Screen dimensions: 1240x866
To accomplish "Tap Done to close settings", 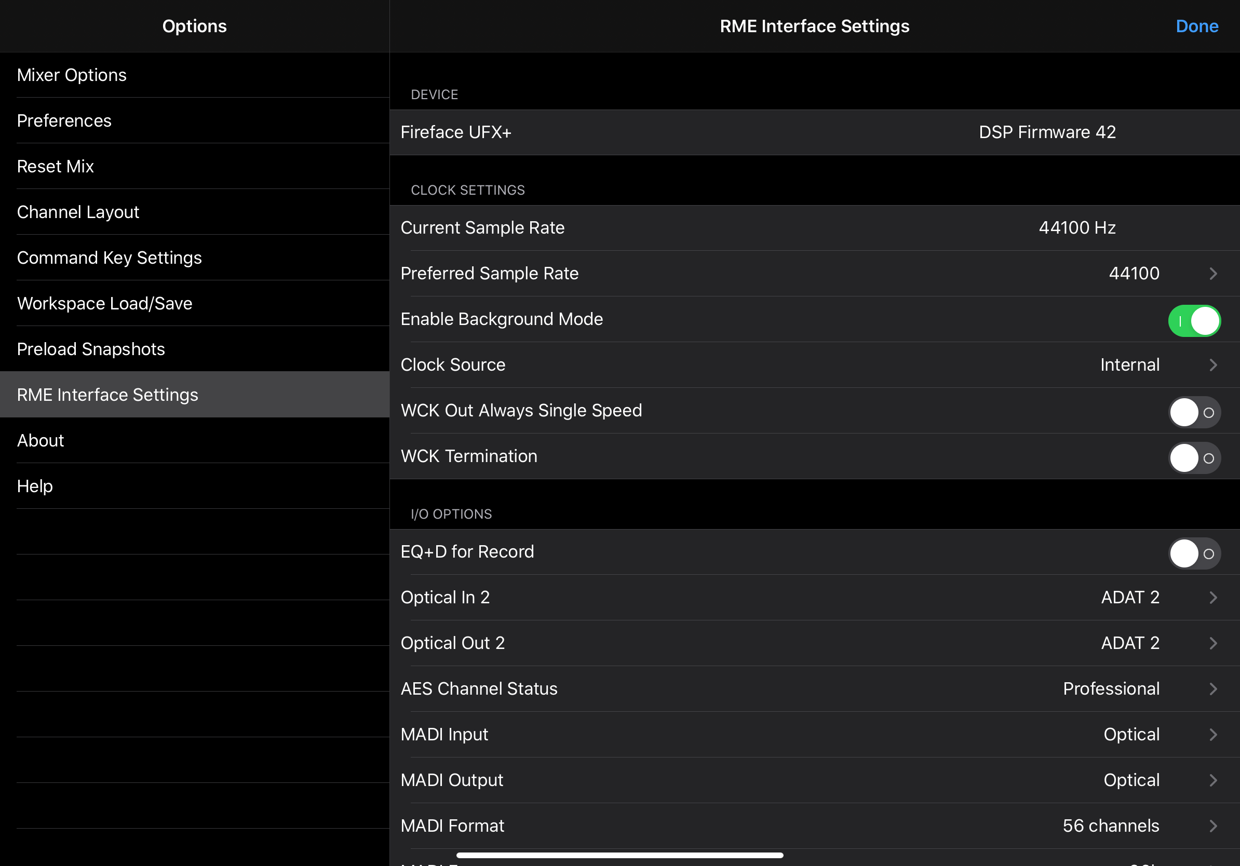I will coord(1196,26).
